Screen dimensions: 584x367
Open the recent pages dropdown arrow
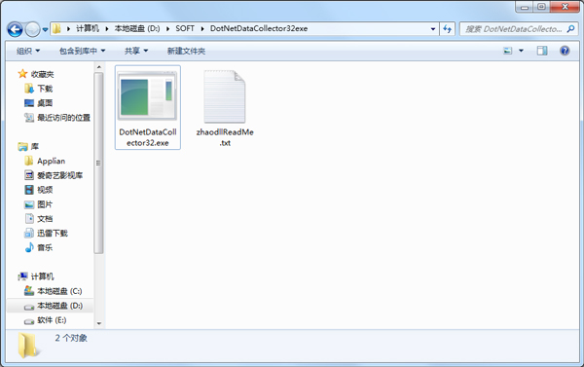tap(45, 29)
